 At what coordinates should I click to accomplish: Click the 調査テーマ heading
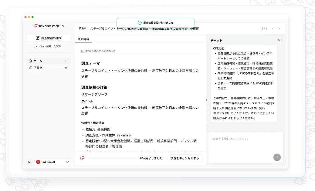point(91,63)
